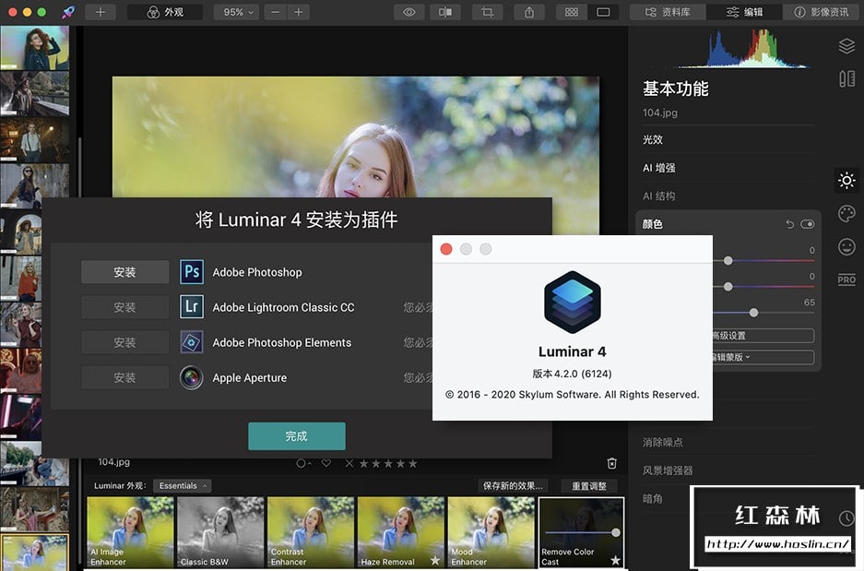Screen dimensions: 864x571
Task: Select the crop tool icon
Action: [487, 12]
